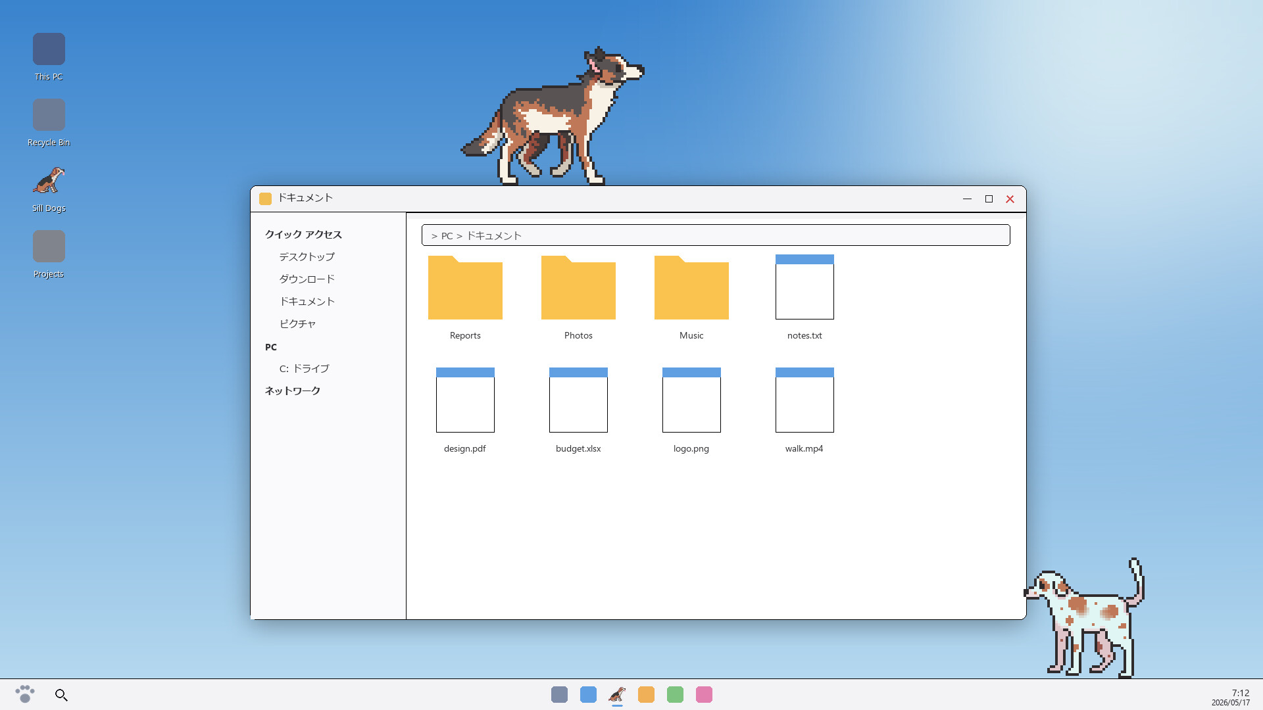Select ピクチャ in the sidebar
Image resolution: width=1263 pixels, height=710 pixels.
tap(297, 323)
